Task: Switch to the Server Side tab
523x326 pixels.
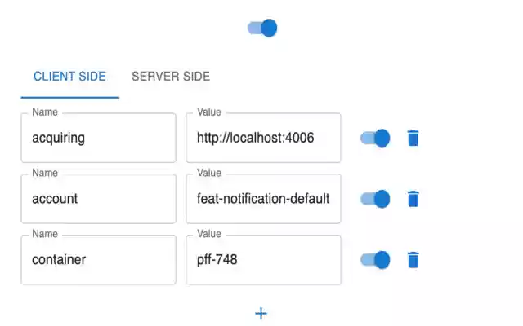Action: click(171, 77)
